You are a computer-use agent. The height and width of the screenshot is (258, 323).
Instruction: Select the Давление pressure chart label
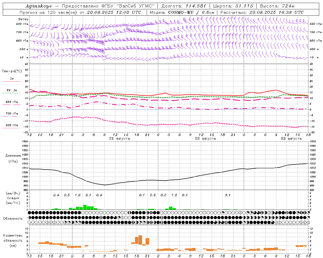coord(13,156)
